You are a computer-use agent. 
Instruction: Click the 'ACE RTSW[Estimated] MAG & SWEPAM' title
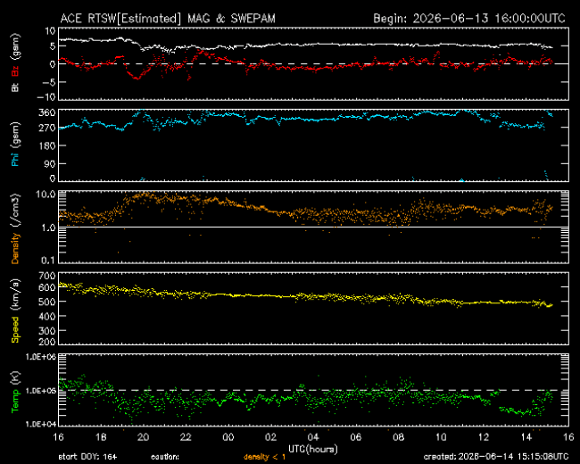(x=168, y=19)
